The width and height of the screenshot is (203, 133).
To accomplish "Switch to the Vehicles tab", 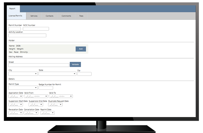I will 34,16.
